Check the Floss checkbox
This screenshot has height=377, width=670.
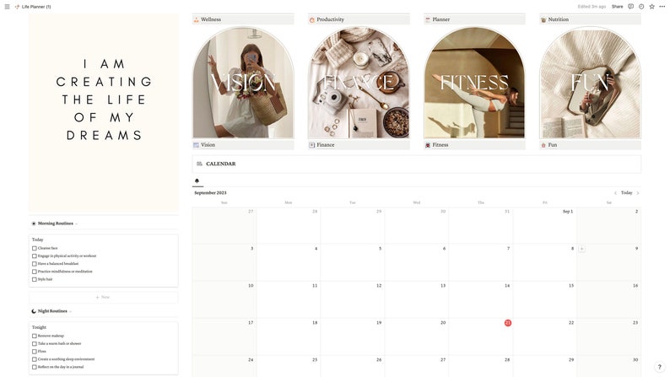tap(35, 352)
